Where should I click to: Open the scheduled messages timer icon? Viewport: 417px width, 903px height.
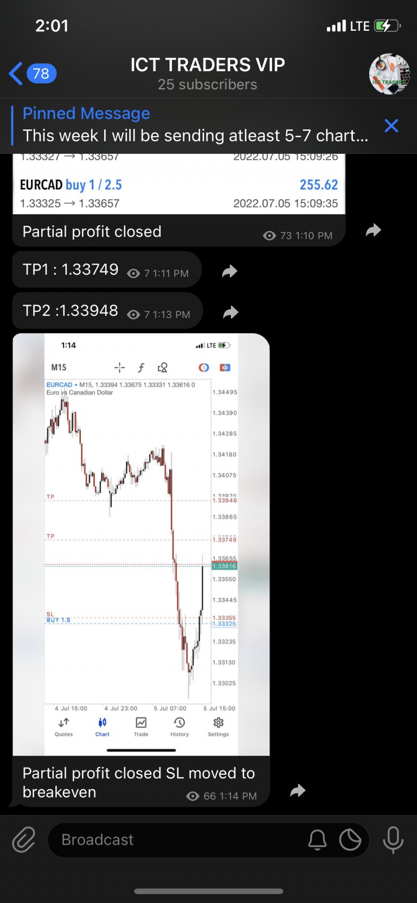tap(350, 840)
